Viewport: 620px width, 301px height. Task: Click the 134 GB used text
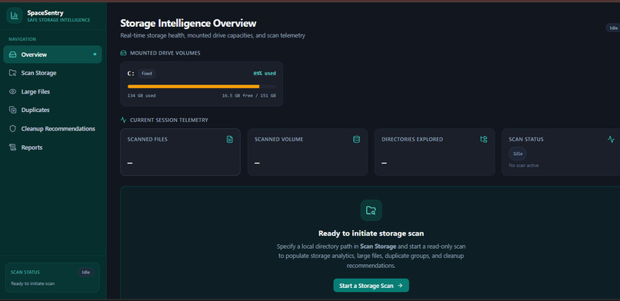coord(142,96)
